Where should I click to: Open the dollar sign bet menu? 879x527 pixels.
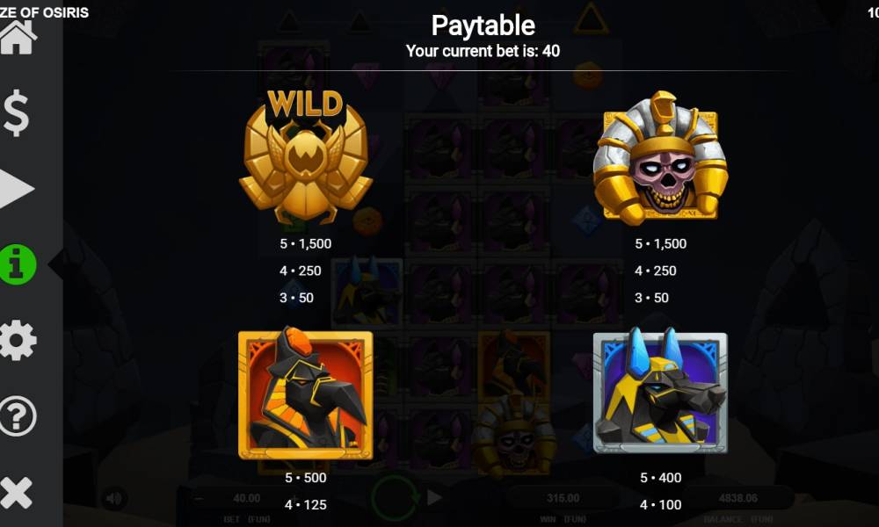[16, 113]
